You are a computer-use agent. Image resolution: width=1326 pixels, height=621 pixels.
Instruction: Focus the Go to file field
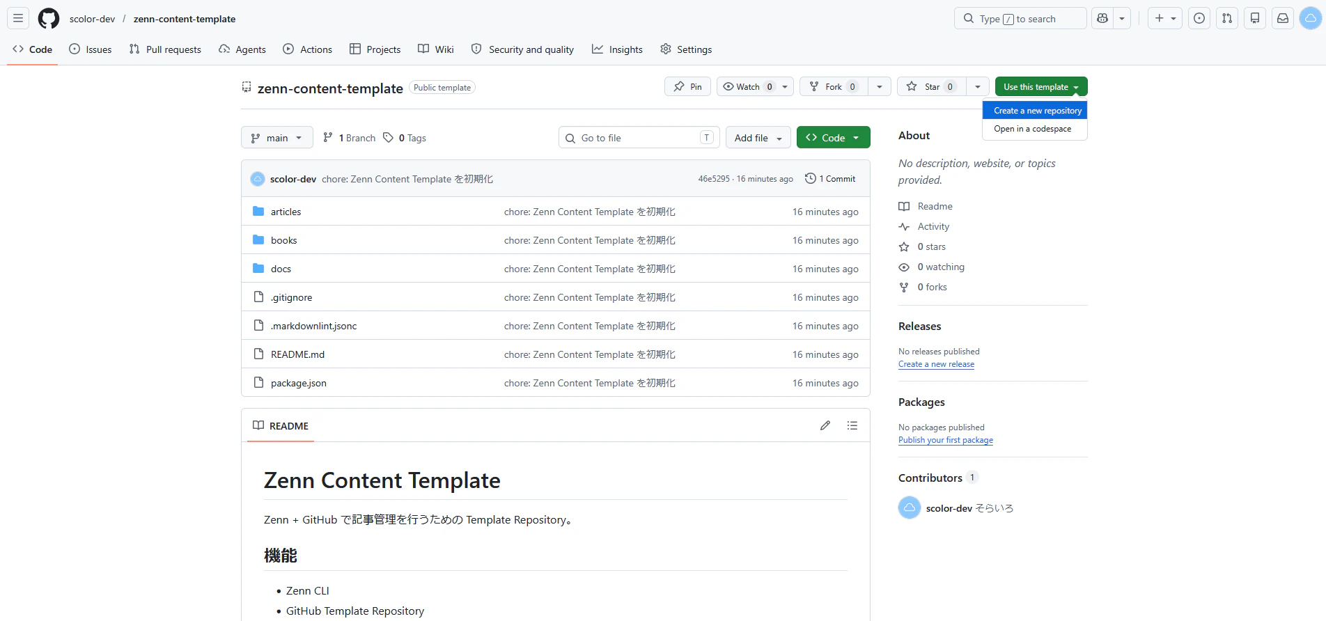coord(639,138)
